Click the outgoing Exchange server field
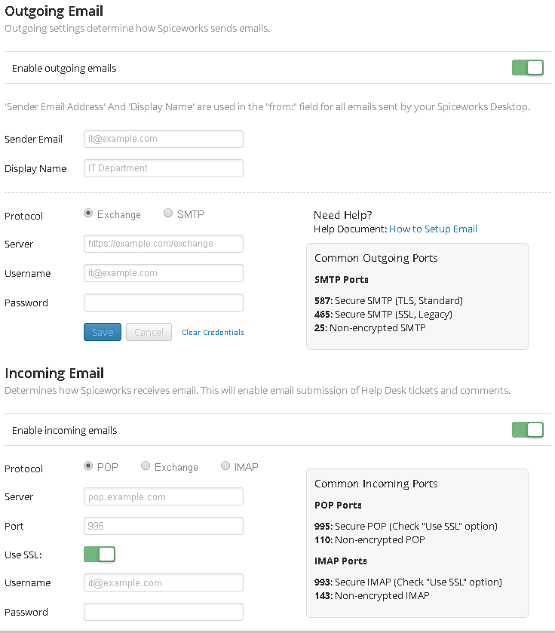The height and width of the screenshot is (633, 555). (x=163, y=244)
